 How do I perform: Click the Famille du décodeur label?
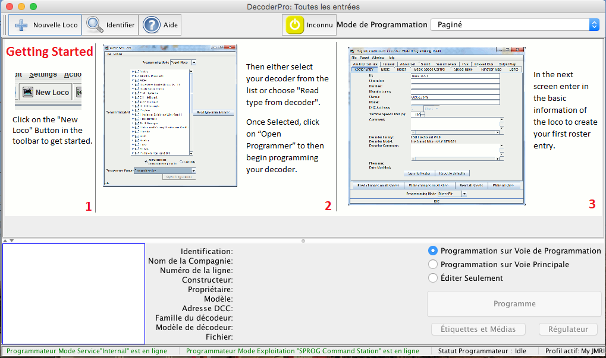[194, 318]
